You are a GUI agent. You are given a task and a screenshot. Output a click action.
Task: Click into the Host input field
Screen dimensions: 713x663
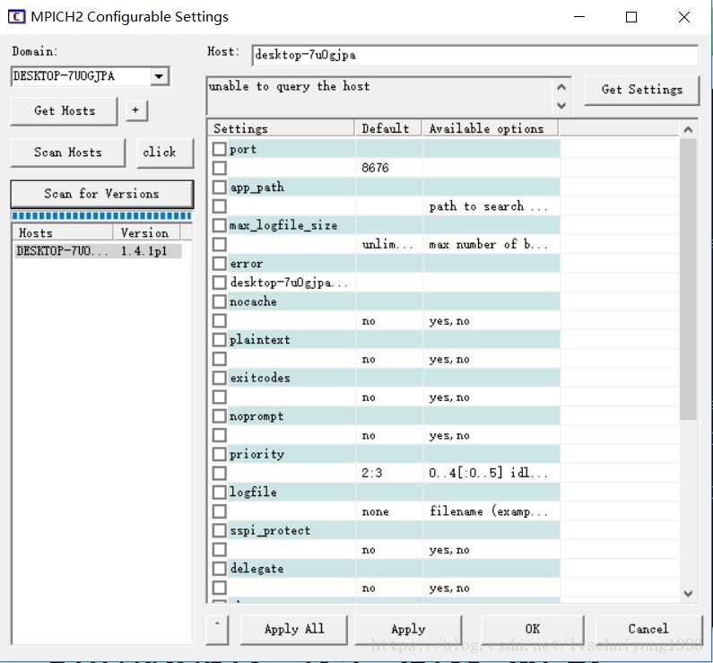point(474,55)
